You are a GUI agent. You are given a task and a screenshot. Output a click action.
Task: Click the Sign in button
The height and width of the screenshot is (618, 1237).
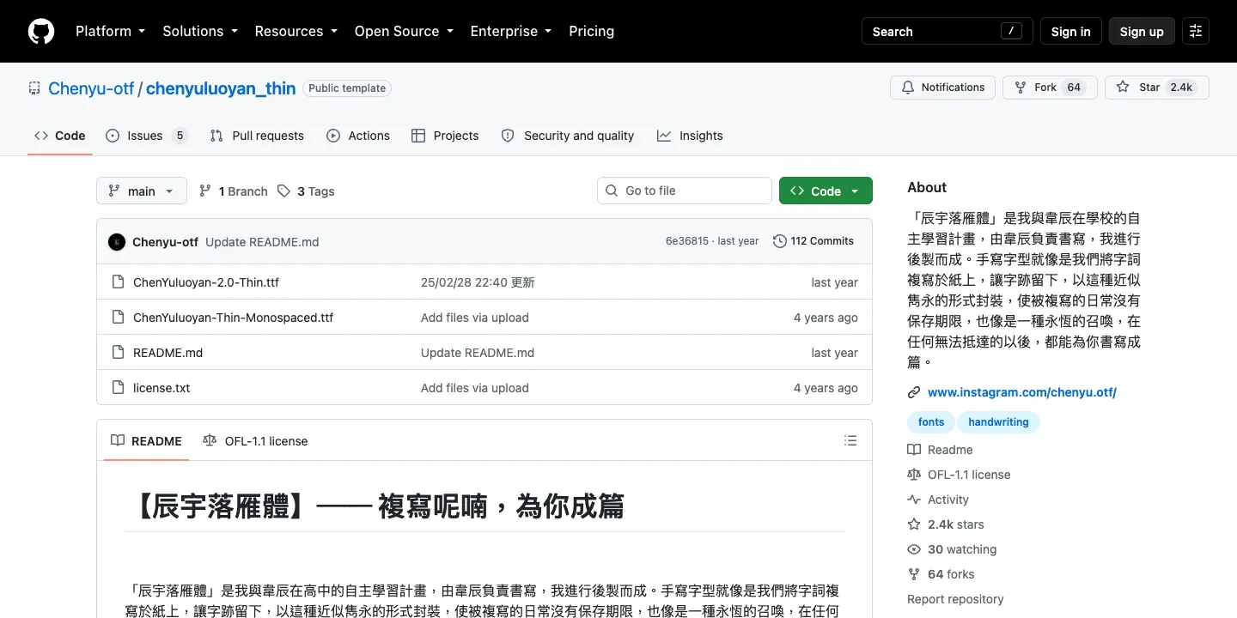[x=1070, y=31]
